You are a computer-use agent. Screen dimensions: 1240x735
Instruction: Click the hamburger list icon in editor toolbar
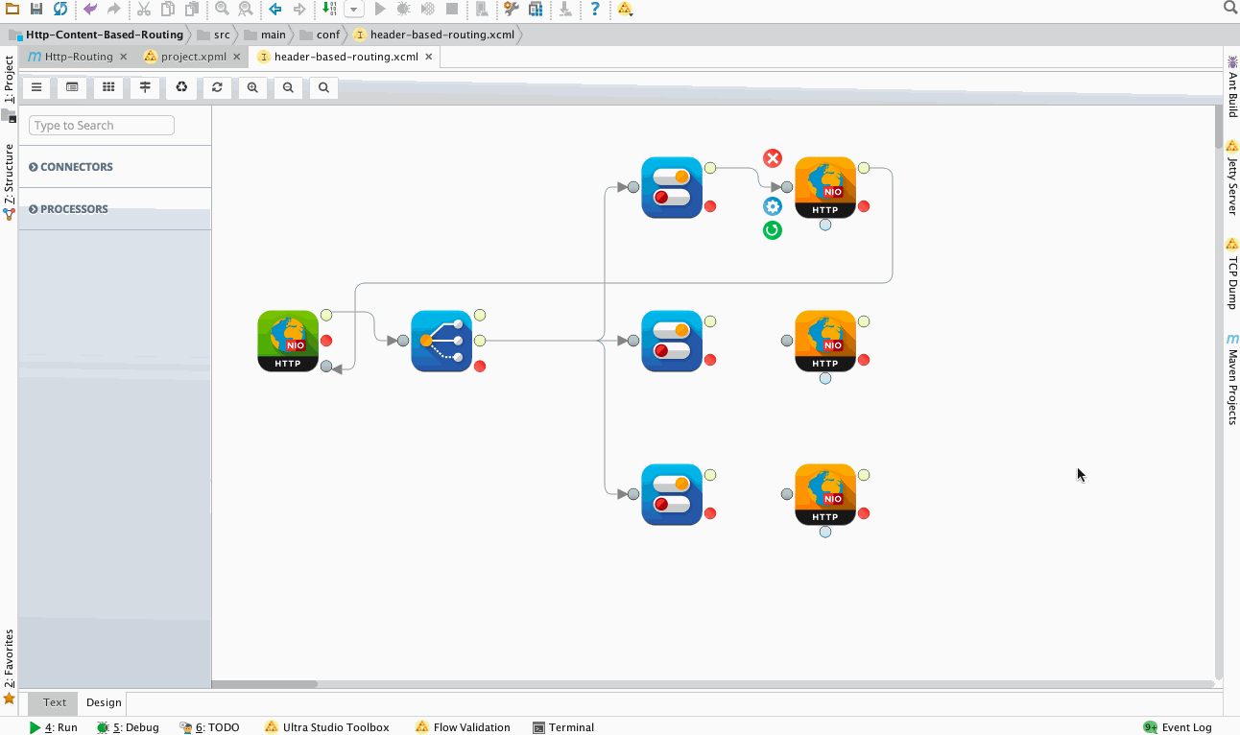click(x=36, y=87)
